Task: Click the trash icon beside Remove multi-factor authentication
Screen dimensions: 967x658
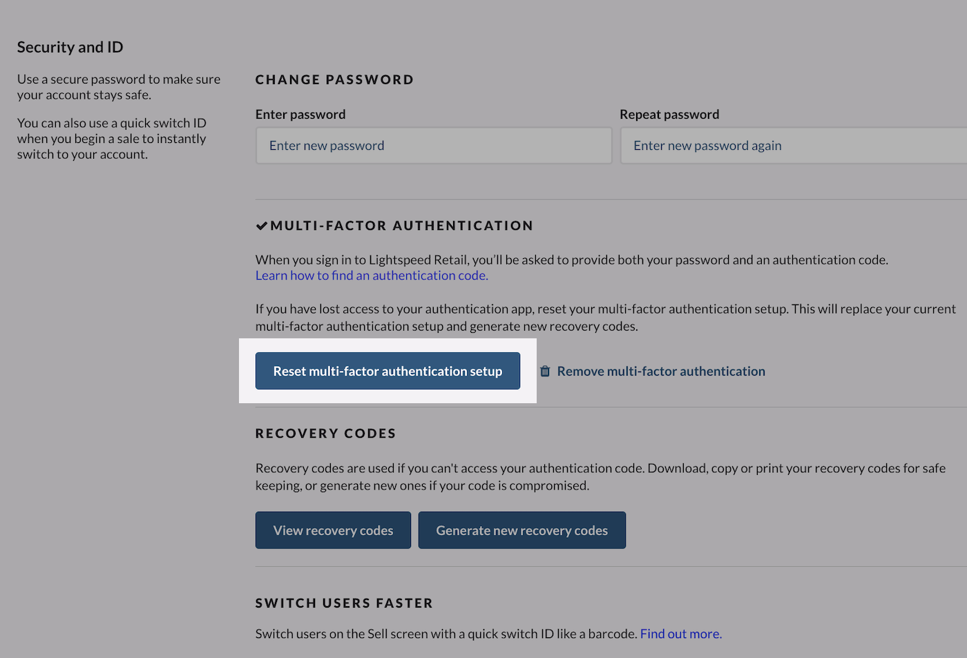Action: point(545,371)
